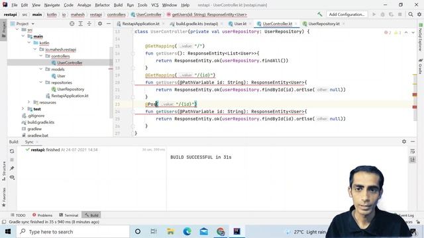Expand all icon in Project panel
Screen dimensions: 424x238
tap(81, 24)
